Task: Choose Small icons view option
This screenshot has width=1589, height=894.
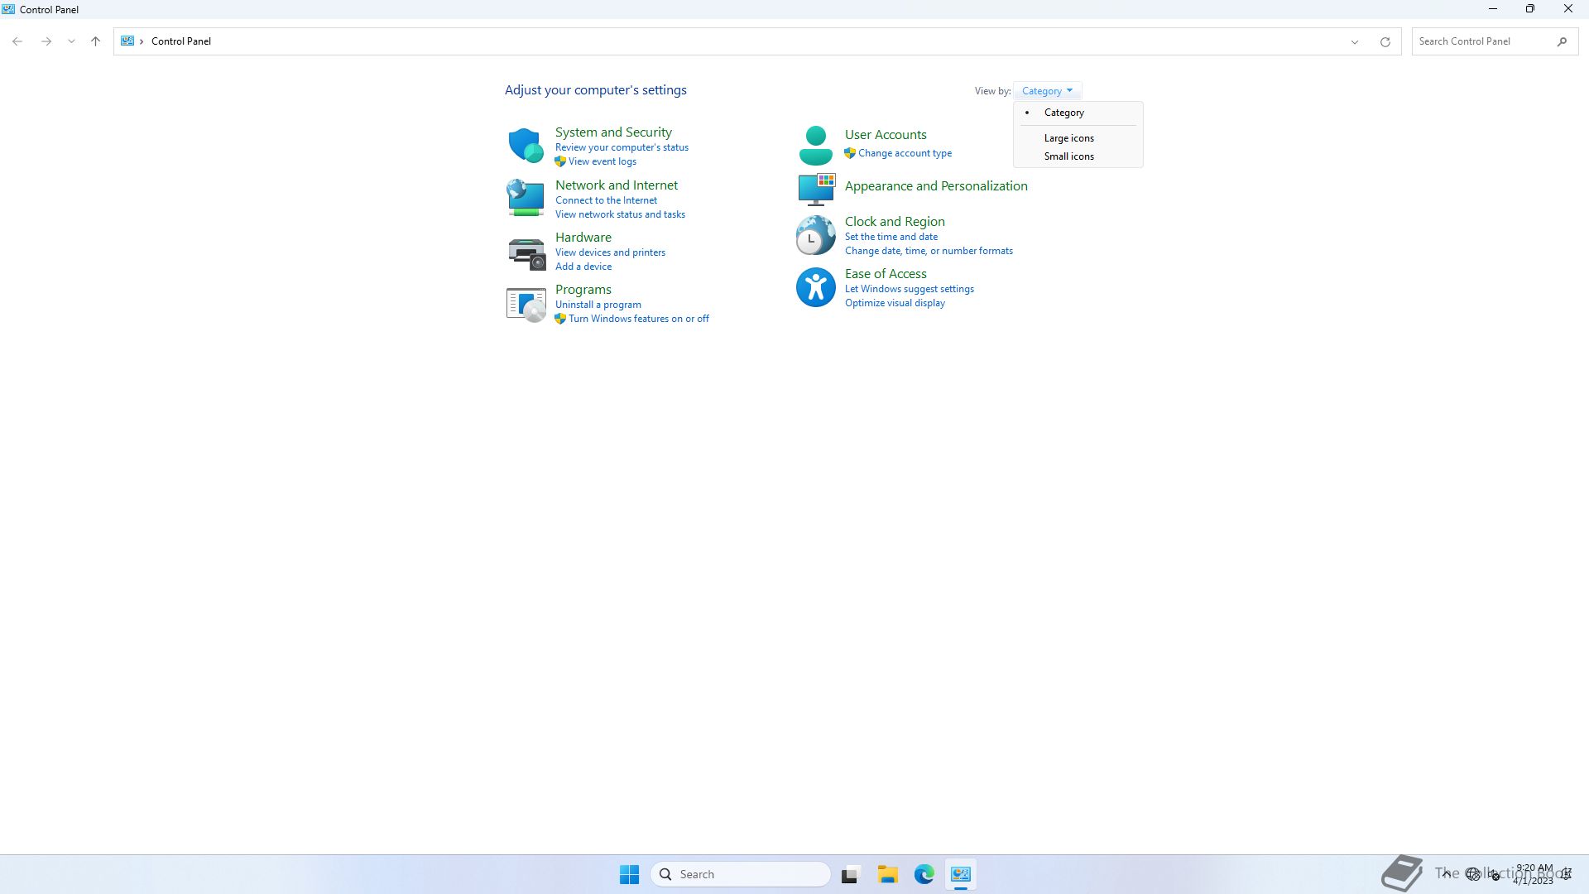Action: click(1069, 156)
